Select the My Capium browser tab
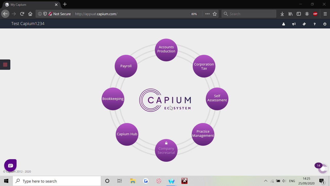This screenshot has width=330, height=186. [31, 5]
